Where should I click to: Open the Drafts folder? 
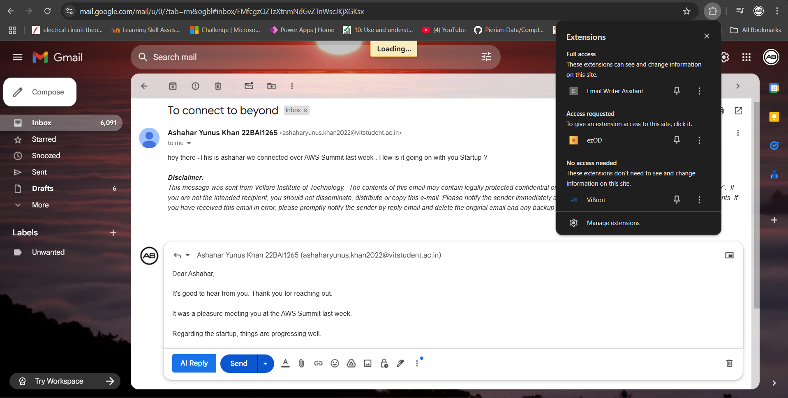43,189
